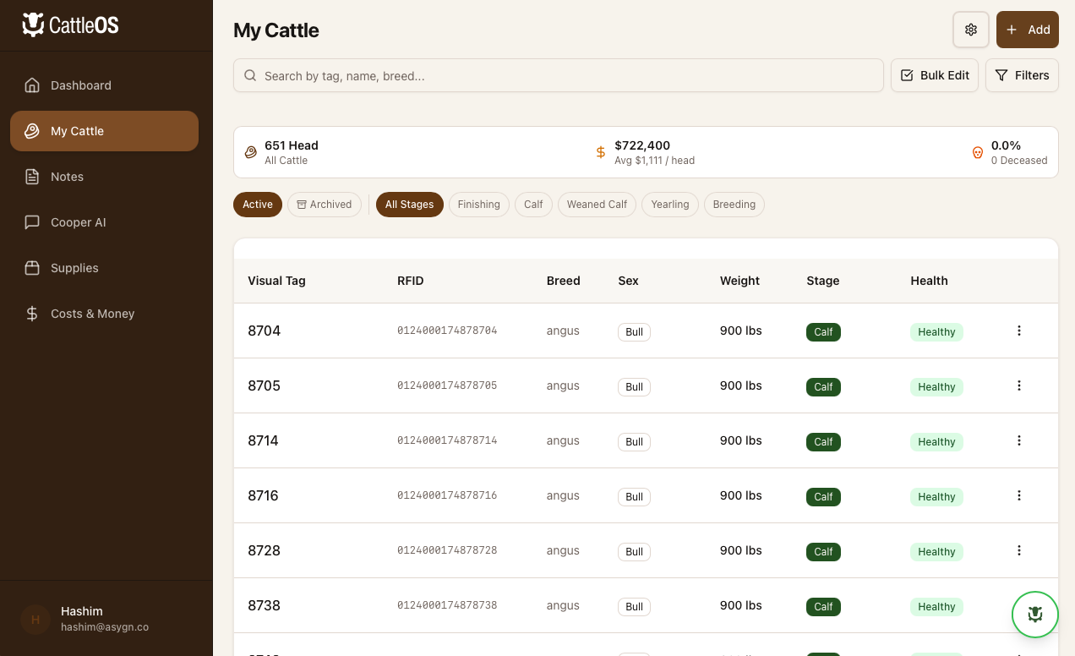
Task: Open the Dashboard from the sidebar
Action: (80, 85)
